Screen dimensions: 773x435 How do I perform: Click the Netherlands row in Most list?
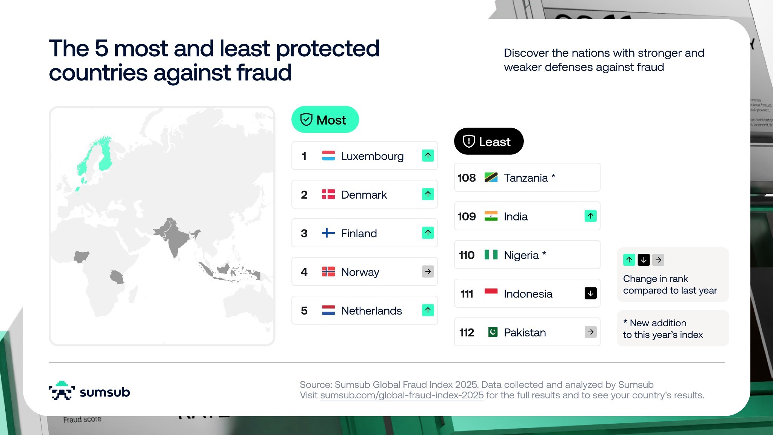[364, 310]
